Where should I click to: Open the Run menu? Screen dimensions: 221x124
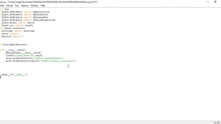[17, 6]
